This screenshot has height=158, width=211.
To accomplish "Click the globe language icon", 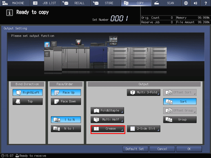I will click(186, 3).
